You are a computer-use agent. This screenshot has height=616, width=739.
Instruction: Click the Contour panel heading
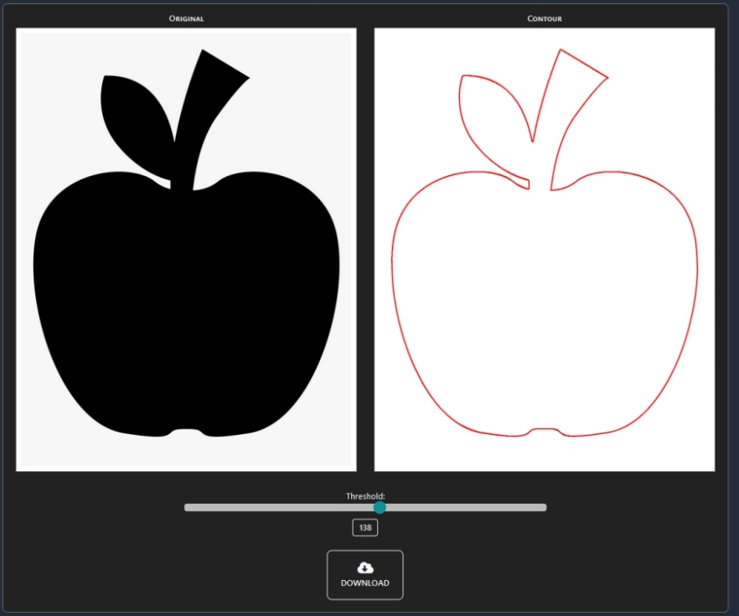545,18
